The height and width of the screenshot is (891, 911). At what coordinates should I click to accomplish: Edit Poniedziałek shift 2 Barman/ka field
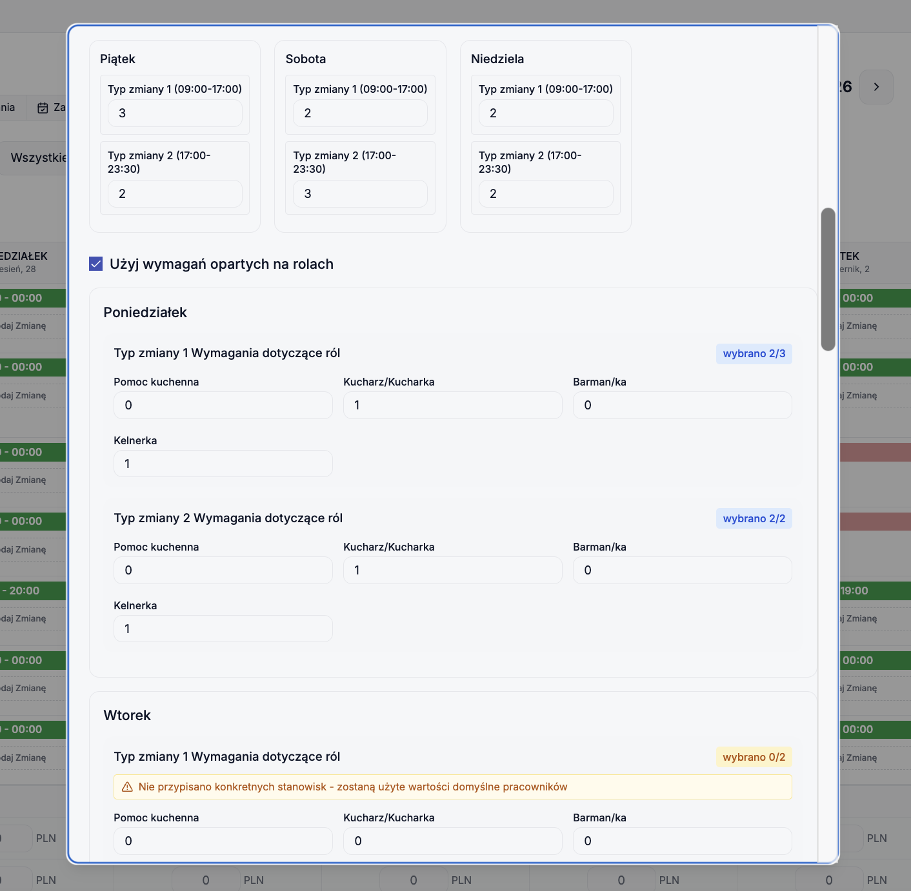pos(683,570)
